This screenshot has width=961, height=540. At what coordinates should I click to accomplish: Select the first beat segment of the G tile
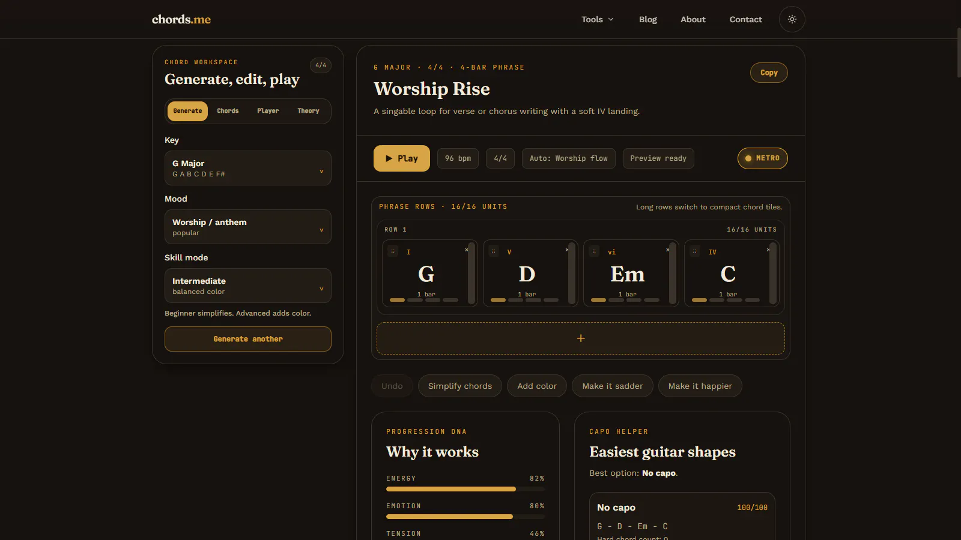click(397, 300)
